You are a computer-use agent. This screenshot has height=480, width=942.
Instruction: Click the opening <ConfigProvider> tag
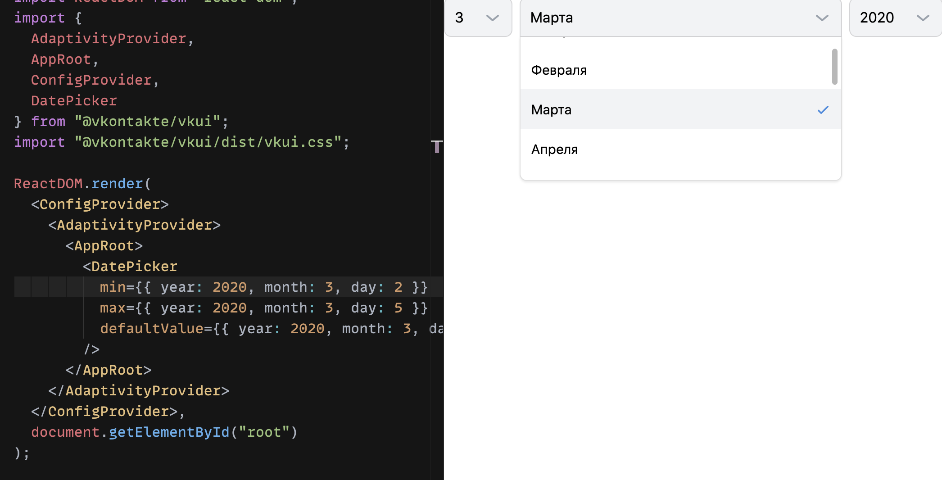tap(100, 204)
